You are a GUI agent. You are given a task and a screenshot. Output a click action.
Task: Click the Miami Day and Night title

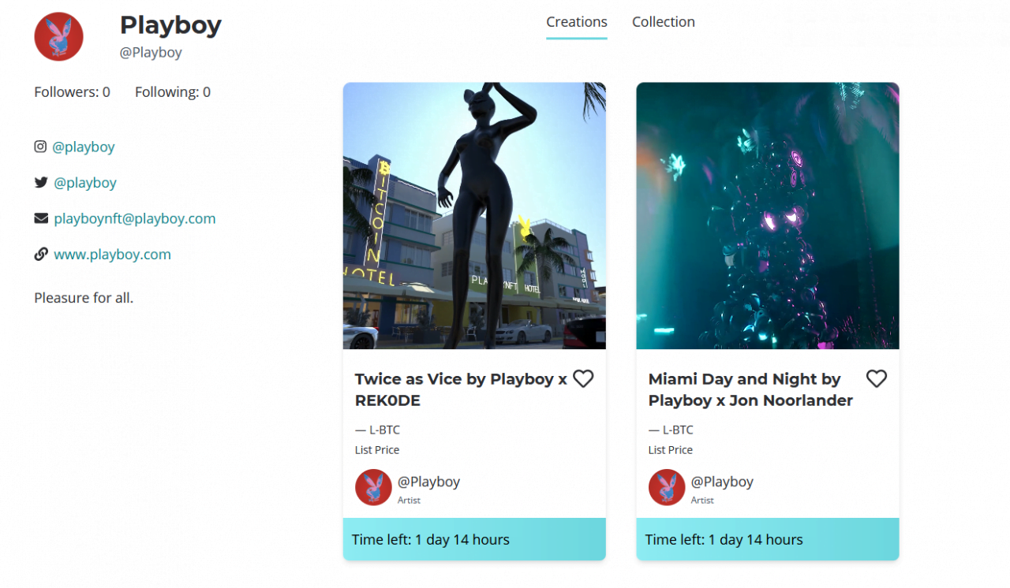pyautogui.click(x=750, y=389)
